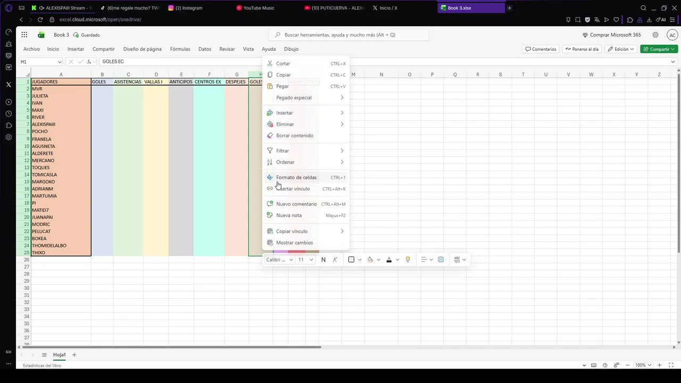Click the fill color bucket in mini toolbar
Screen dimensions: 681x383
pyautogui.click(x=370, y=260)
